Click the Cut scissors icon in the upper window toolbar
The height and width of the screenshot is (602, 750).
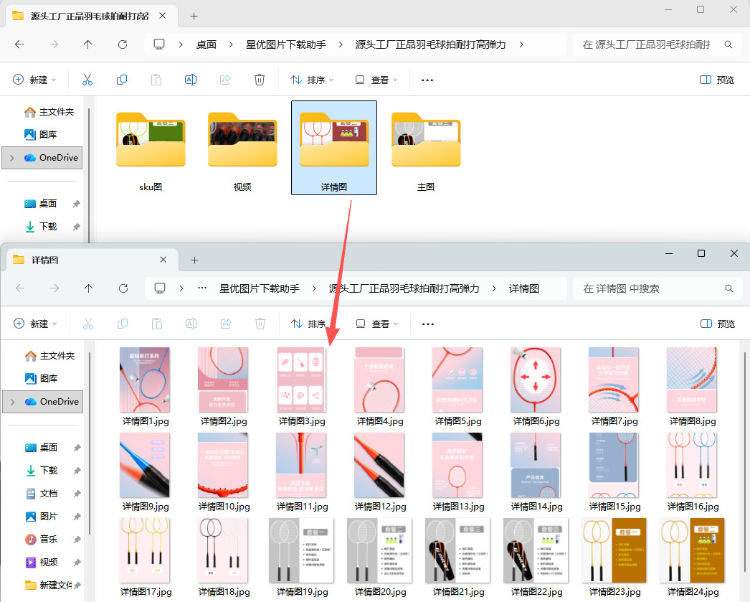[87, 80]
